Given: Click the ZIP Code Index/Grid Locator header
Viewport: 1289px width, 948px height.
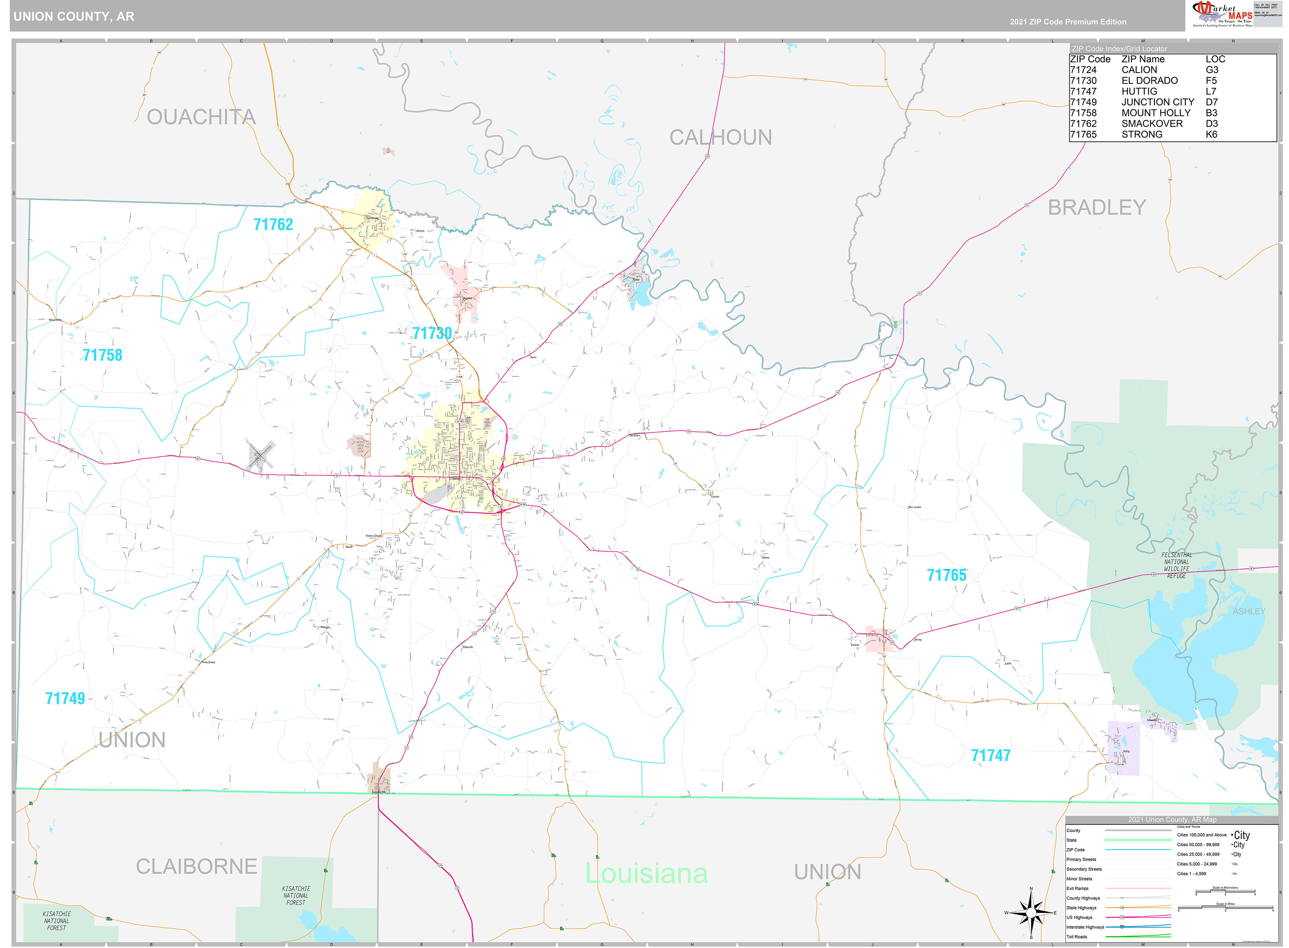Looking at the screenshot, I should 1119,49.
